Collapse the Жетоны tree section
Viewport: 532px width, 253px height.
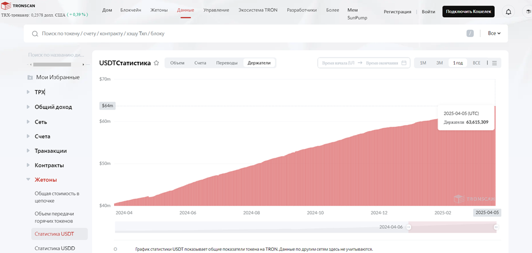[28, 179]
